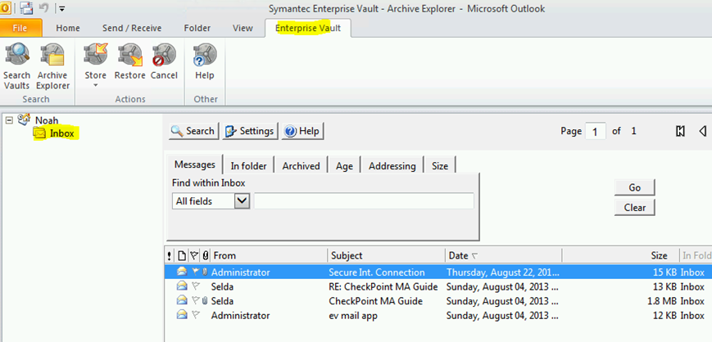Click the Go button
712x342 pixels.
(x=635, y=187)
